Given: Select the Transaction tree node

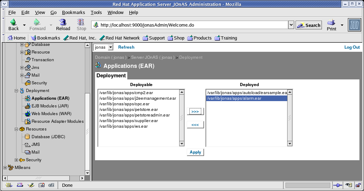Looking at the screenshot, I should click(42, 60).
